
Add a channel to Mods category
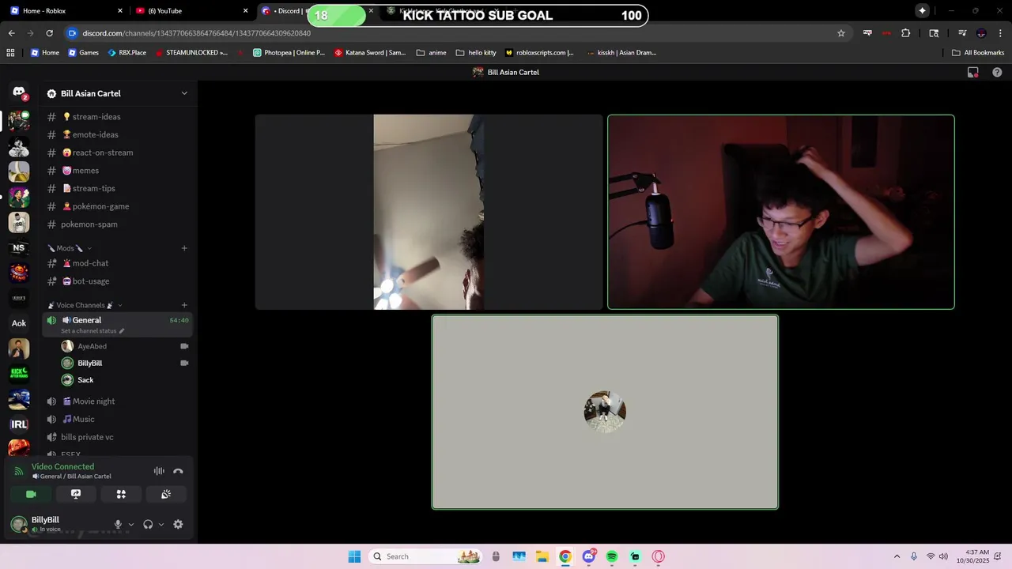[184, 248]
